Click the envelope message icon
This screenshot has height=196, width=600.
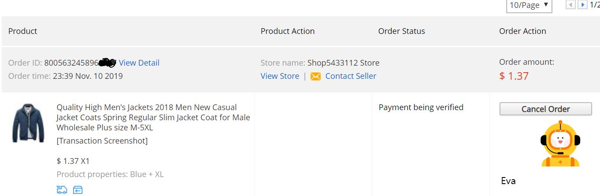click(315, 77)
